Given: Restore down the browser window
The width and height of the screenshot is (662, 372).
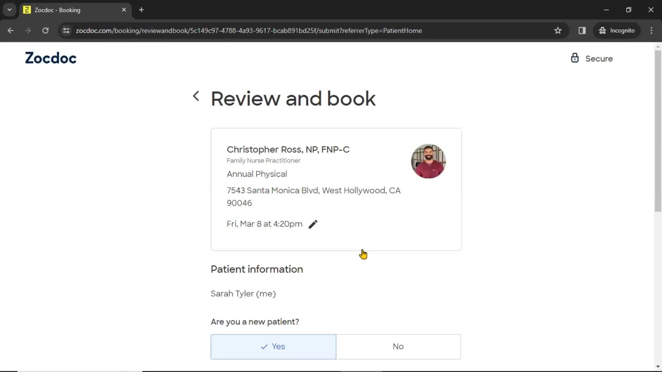Looking at the screenshot, I should click(x=629, y=10).
